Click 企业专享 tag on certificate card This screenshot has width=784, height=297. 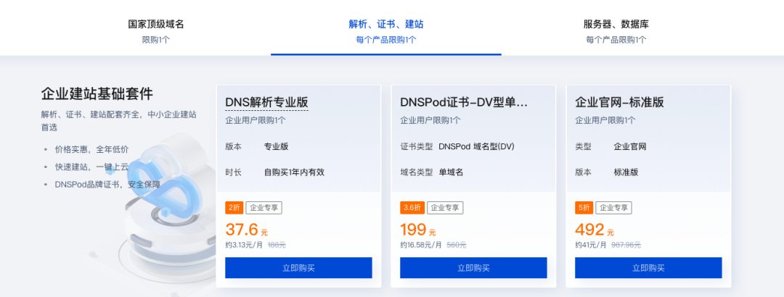tap(446, 208)
